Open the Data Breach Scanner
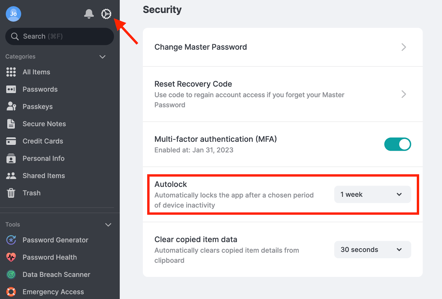 point(56,274)
